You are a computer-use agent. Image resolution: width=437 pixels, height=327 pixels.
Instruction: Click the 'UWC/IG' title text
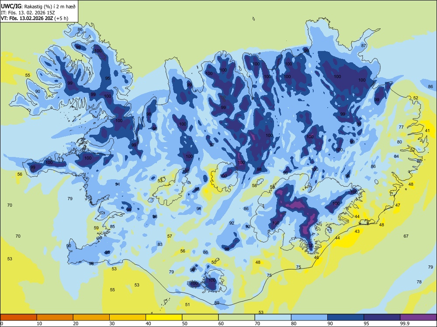[x=11, y=6]
